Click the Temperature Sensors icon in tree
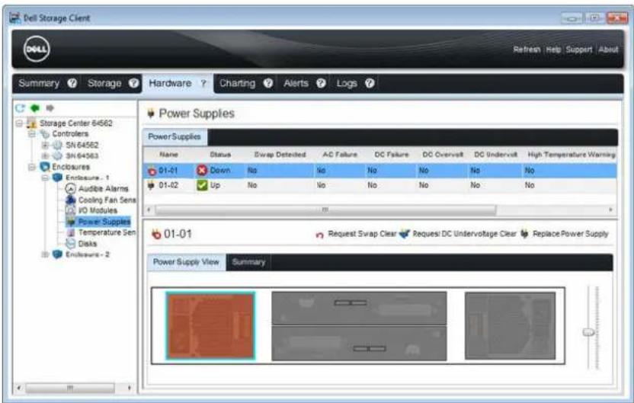The height and width of the screenshot is (403, 634). point(71,232)
